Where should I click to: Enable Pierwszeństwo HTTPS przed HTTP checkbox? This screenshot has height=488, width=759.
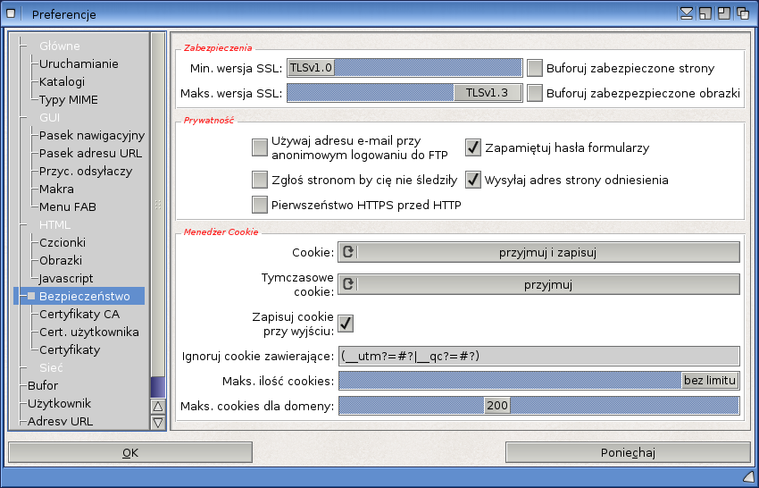point(260,205)
